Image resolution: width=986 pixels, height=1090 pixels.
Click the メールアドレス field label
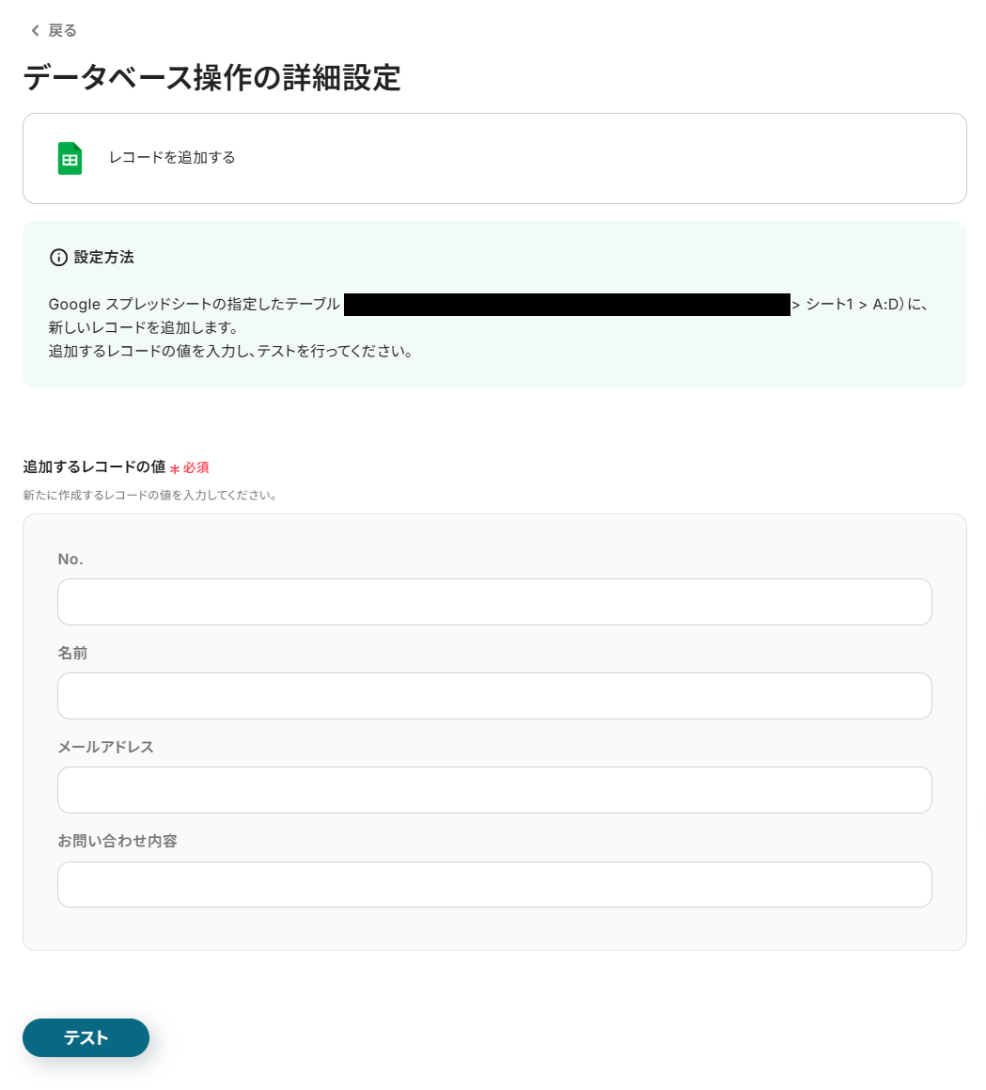(105, 747)
